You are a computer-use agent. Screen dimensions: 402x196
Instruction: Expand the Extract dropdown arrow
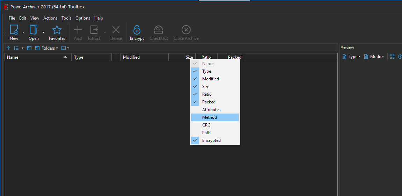[105, 32]
